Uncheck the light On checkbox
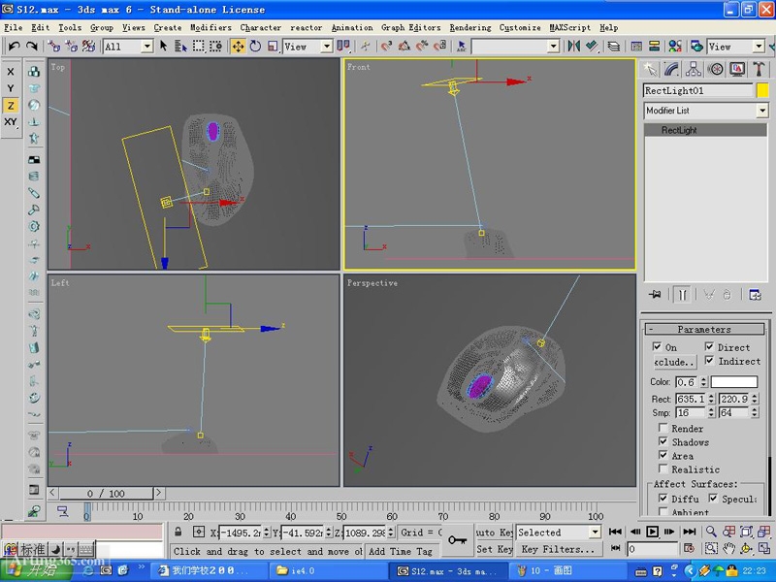Viewport: 776px width, 582px height. 657,346
